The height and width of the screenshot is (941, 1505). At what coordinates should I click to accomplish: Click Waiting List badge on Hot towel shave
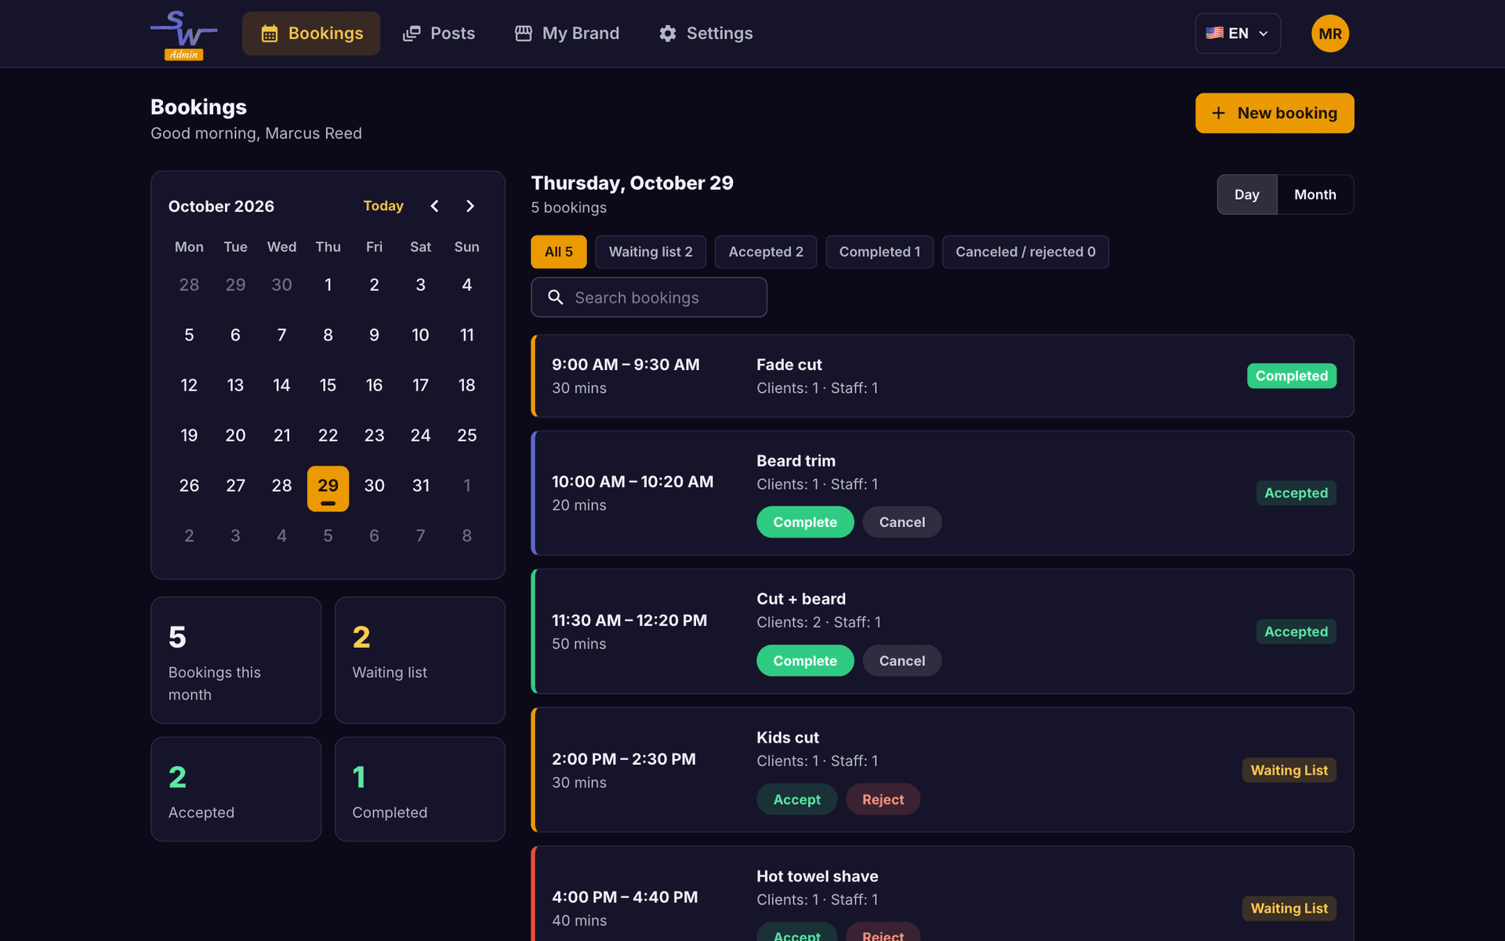point(1289,908)
